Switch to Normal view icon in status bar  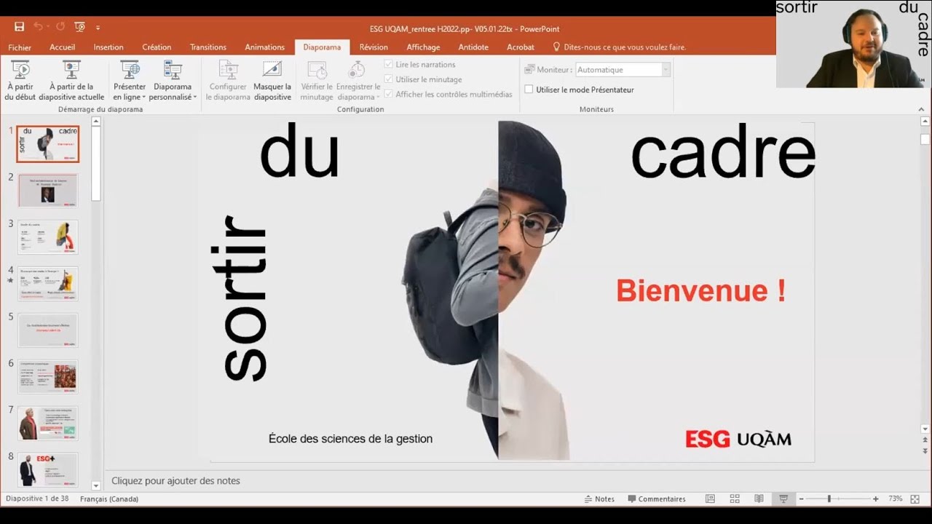(710, 499)
